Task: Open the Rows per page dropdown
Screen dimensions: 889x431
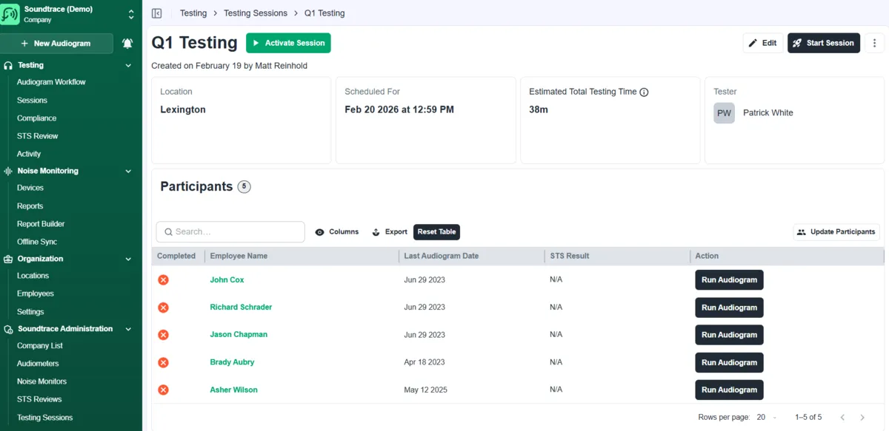Action: (766, 418)
